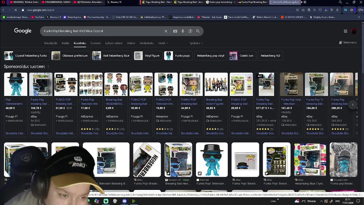Open the snapshot camera tool in the toolbar

(x=303, y=10)
